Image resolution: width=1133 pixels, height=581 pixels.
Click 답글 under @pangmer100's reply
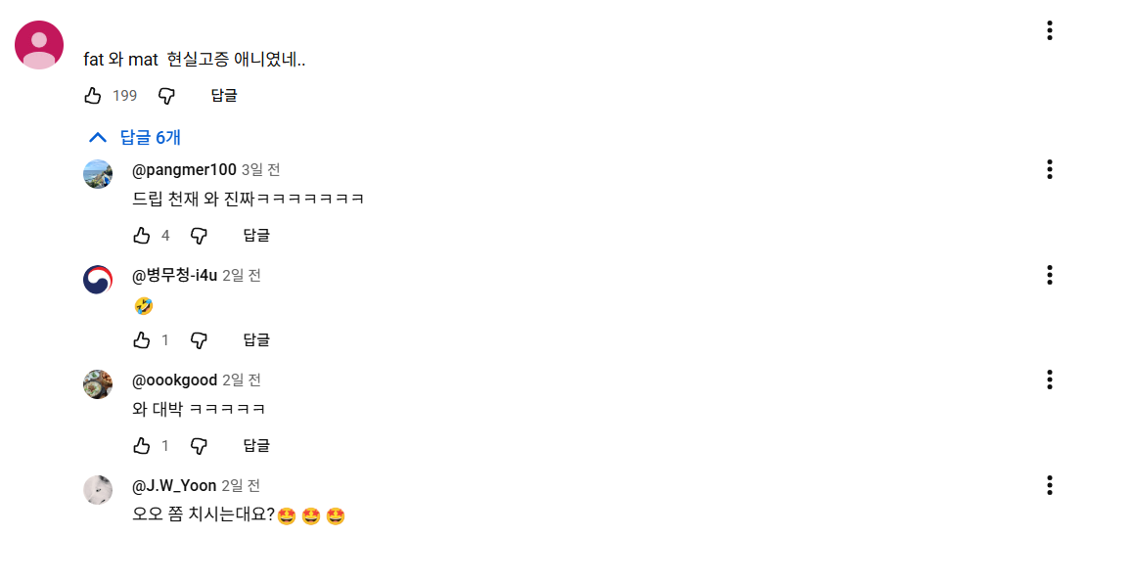coord(256,235)
